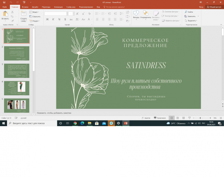Align text left
This screenshot has height=178, width=224.
97,19
